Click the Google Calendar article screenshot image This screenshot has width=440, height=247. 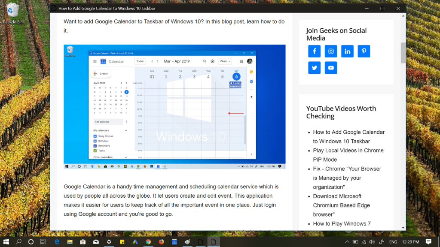[x=174, y=107]
